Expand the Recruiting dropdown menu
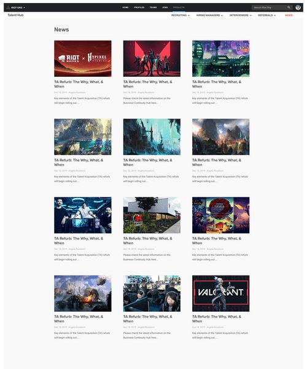 point(181,15)
